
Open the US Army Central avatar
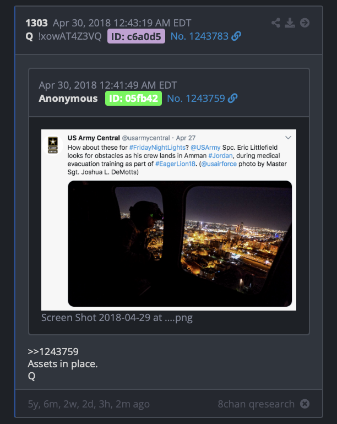click(x=53, y=145)
